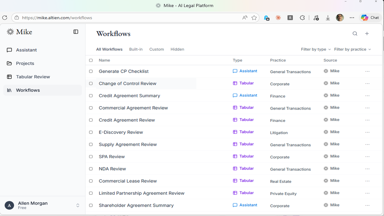Image resolution: width=384 pixels, height=216 pixels.
Task: Open more options for Change of Control Review
Action: coord(367,83)
